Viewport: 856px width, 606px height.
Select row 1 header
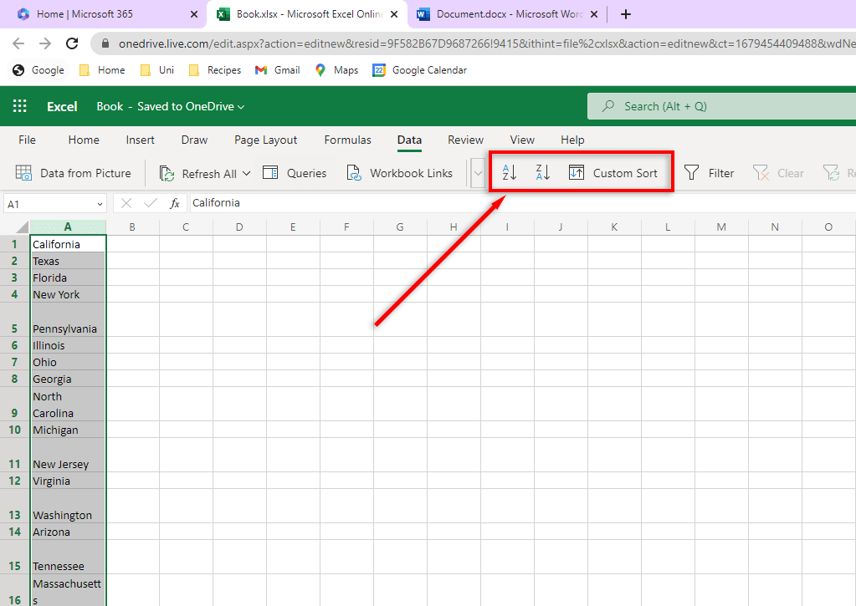point(15,244)
